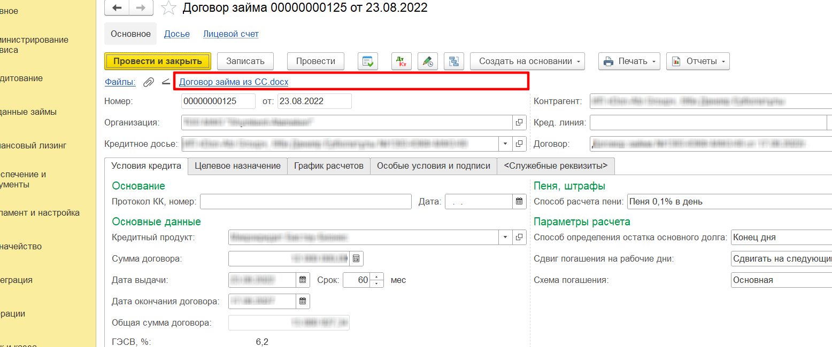Open the Печать dropdown arrow

654,61
